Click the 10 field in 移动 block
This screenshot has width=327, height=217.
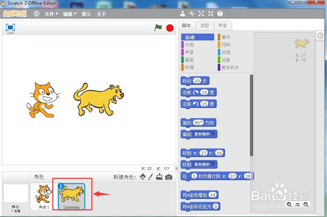pyautogui.click(x=197, y=81)
